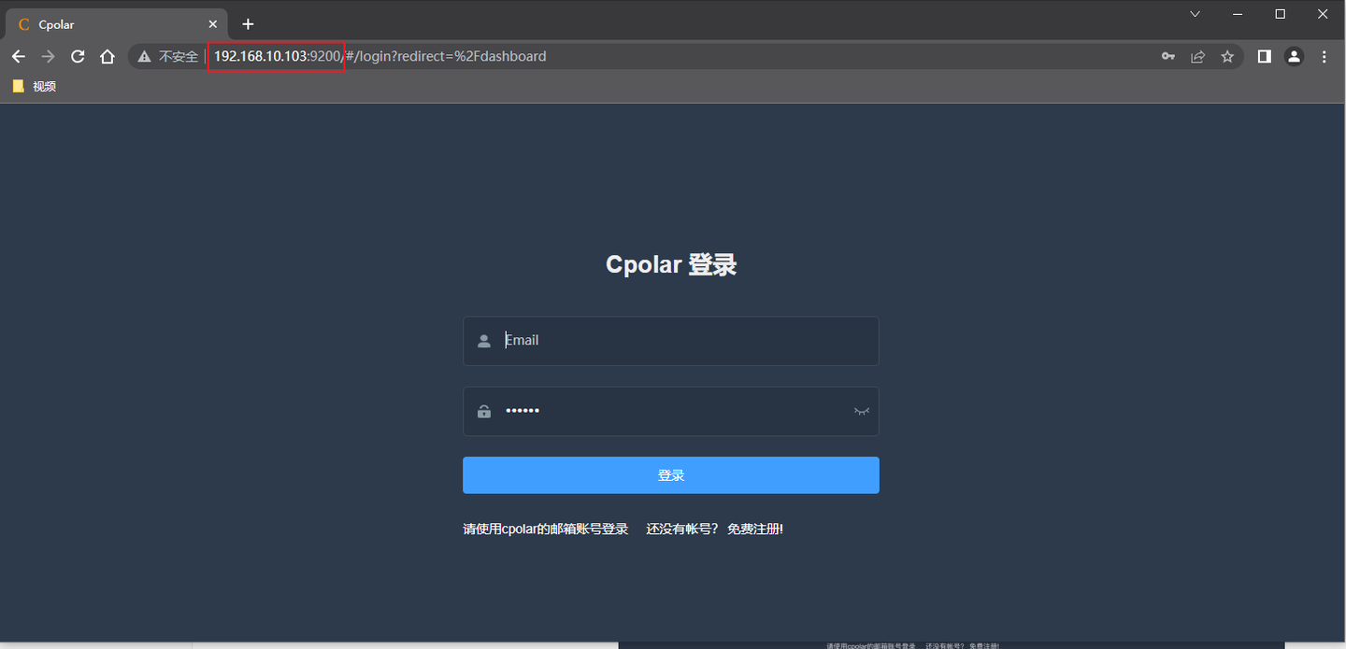Image resolution: width=1346 pixels, height=649 pixels.
Task: Click 还没有帐号? text
Action: click(682, 529)
